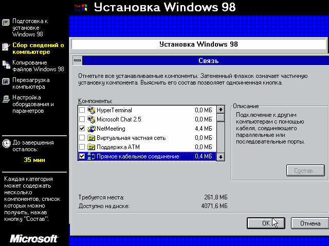Enable the HyperTerminal checkbox
Image resolution: width=329 pixels, height=246 pixels.
coord(82,110)
